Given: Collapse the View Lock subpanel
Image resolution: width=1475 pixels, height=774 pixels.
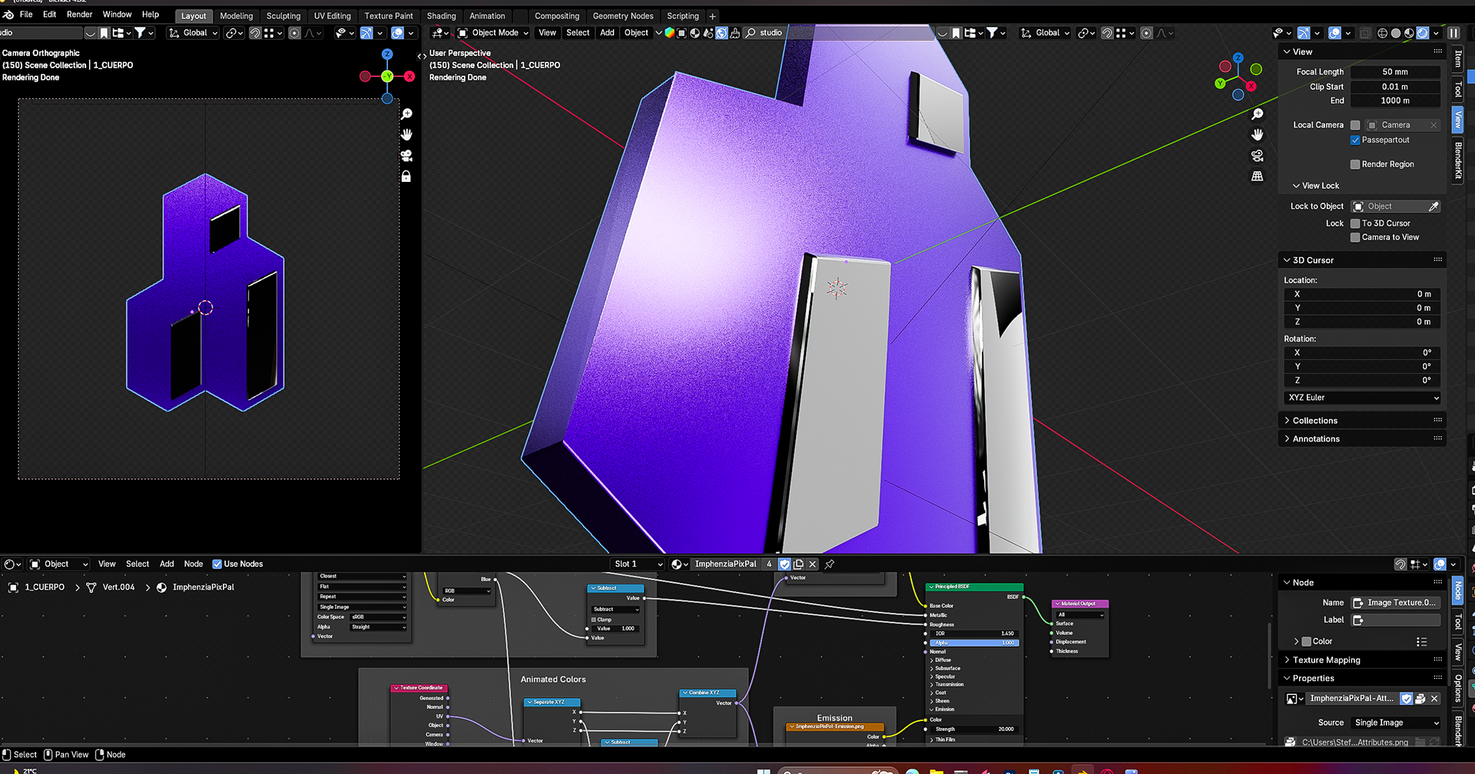Looking at the screenshot, I should (1319, 186).
